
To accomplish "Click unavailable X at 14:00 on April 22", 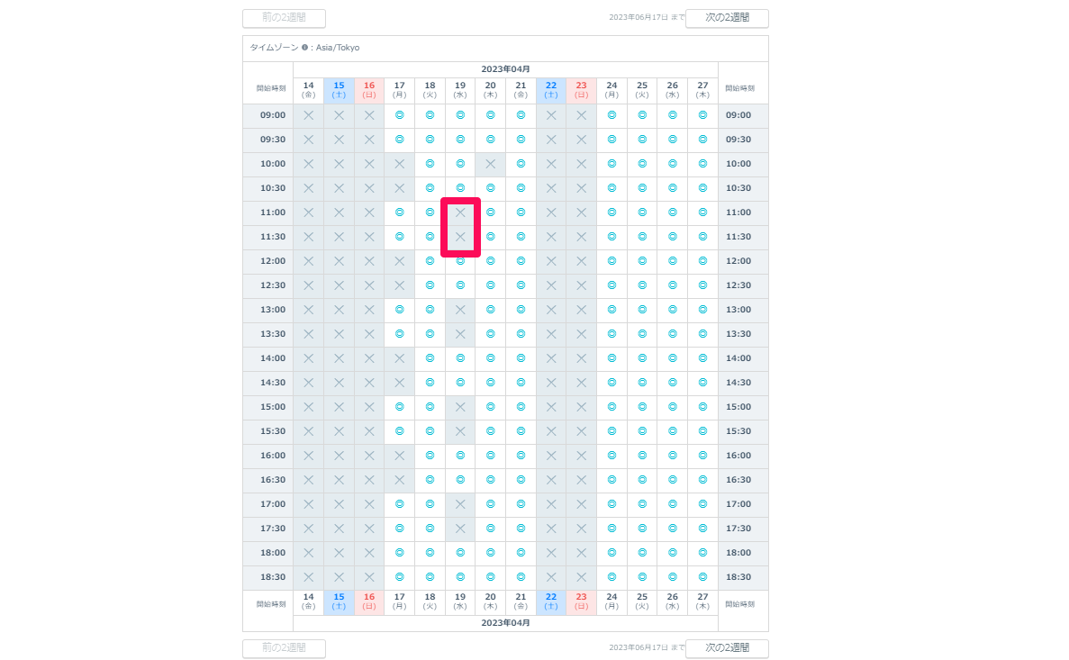I will pos(551,358).
